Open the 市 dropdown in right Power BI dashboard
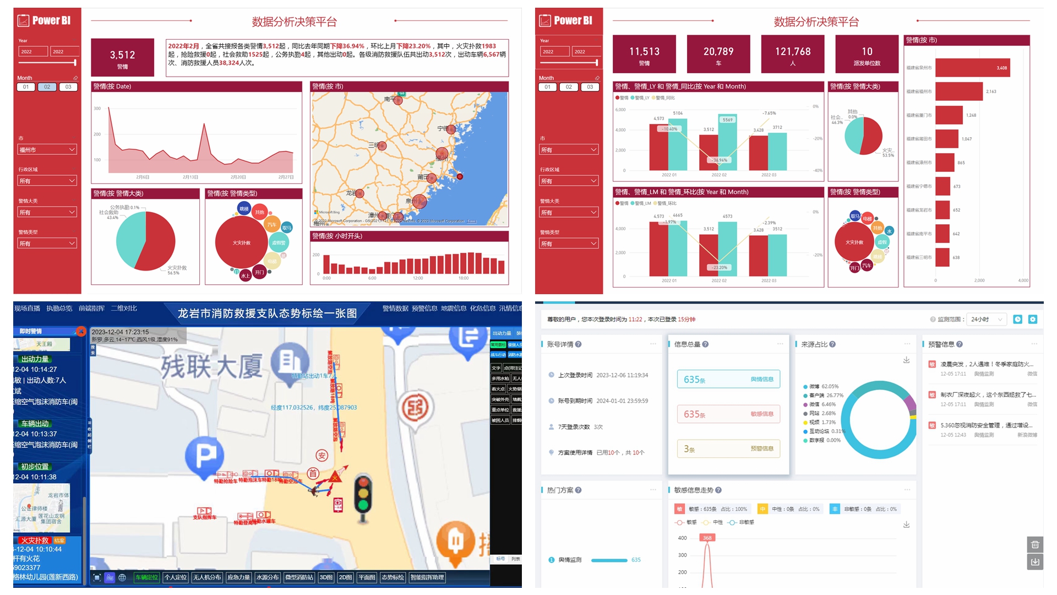Screen dimensions: 1057x595 pyautogui.click(x=569, y=150)
